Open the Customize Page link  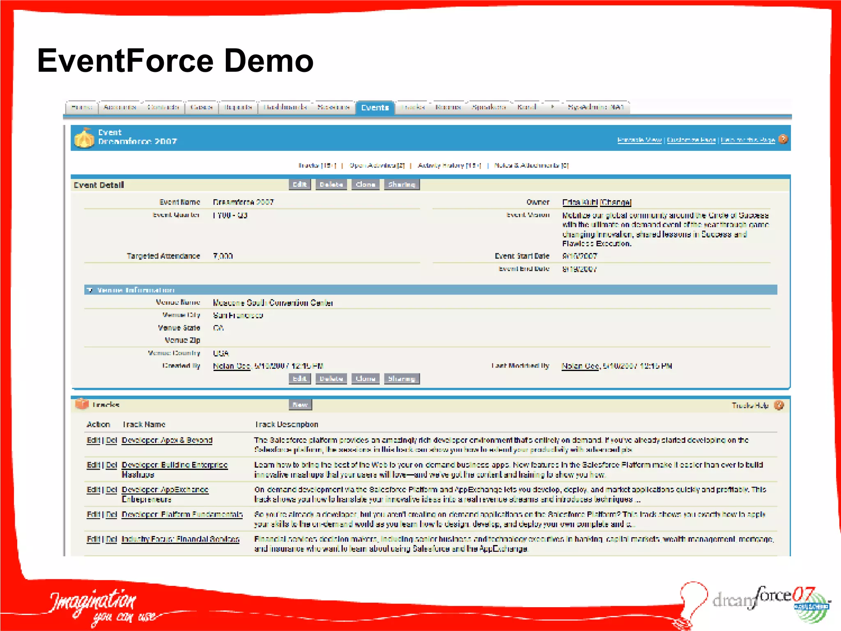[691, 140]
